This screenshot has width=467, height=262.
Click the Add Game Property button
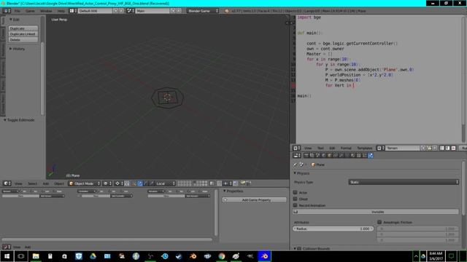coord(255,200)
